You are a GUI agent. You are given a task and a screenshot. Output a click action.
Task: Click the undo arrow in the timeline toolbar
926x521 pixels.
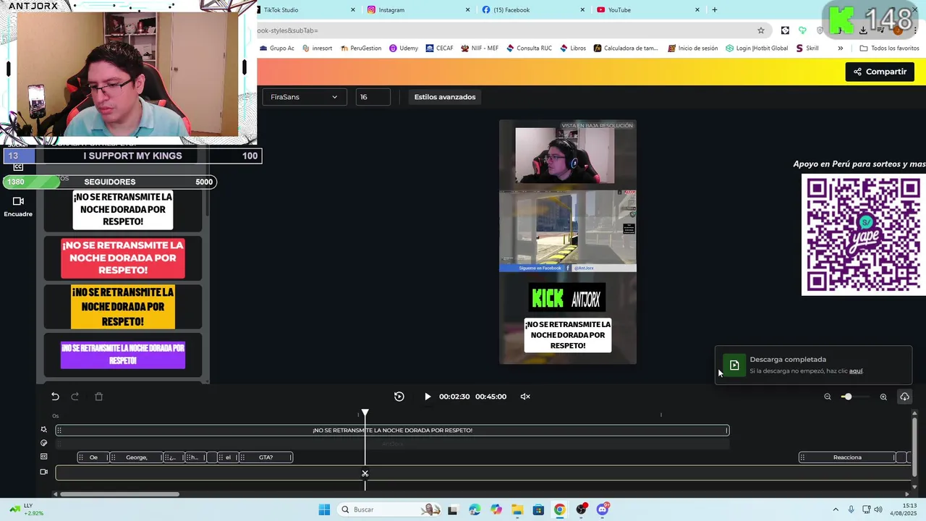pyautogui.click(x=55, y=397)
